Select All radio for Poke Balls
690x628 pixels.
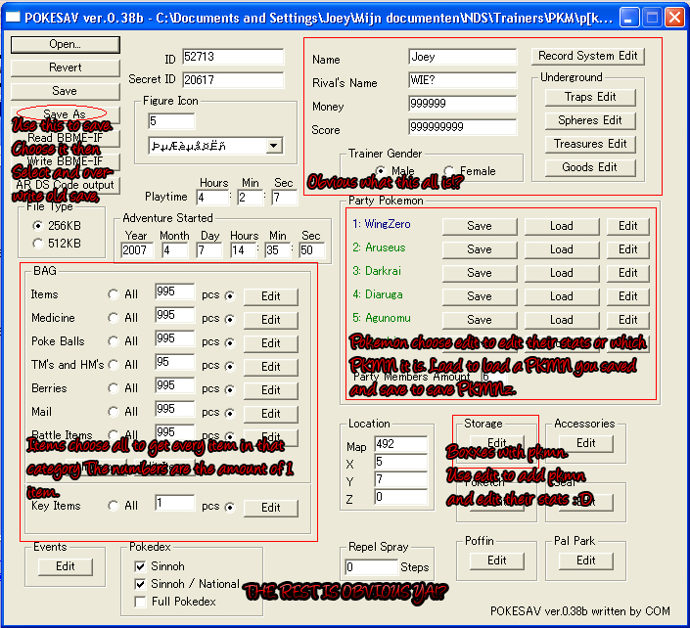pyautogui.click(x=114, y=341)
